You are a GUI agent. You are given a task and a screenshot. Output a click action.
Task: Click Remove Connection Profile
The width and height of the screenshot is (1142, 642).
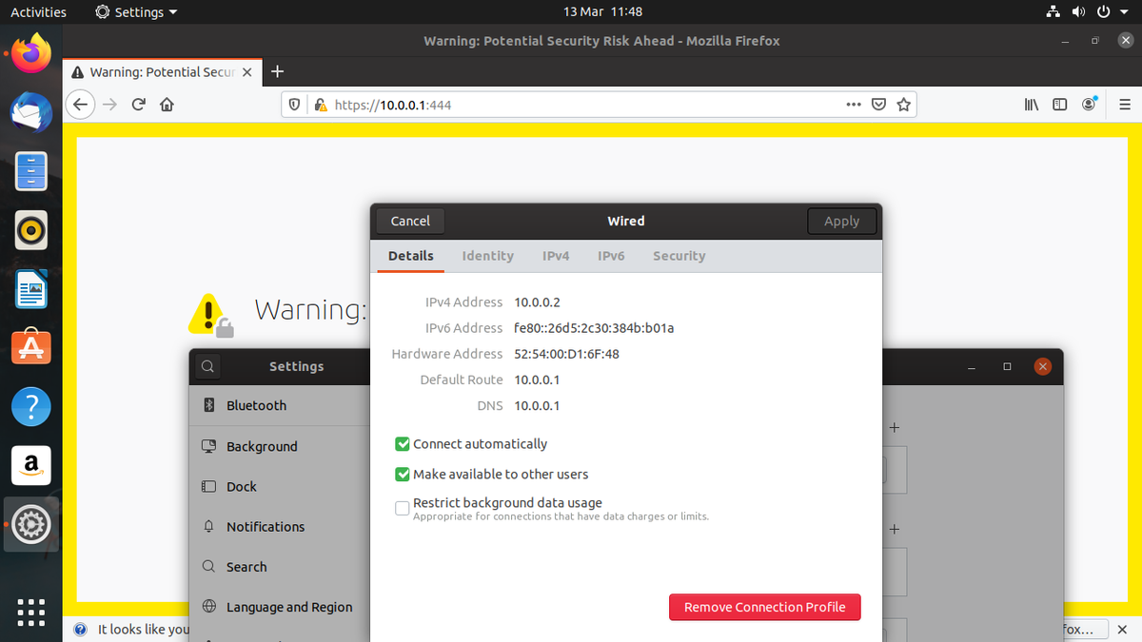tap(764, 606)
